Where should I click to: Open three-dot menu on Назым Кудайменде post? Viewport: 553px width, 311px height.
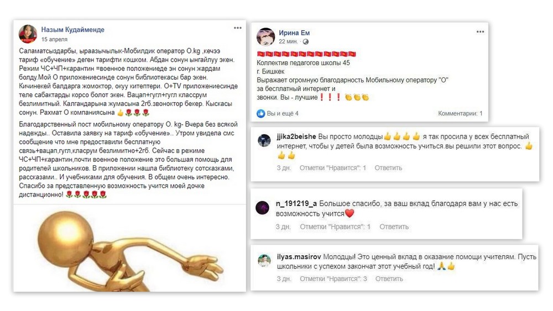pyautogui.click(x=238, y=28)
